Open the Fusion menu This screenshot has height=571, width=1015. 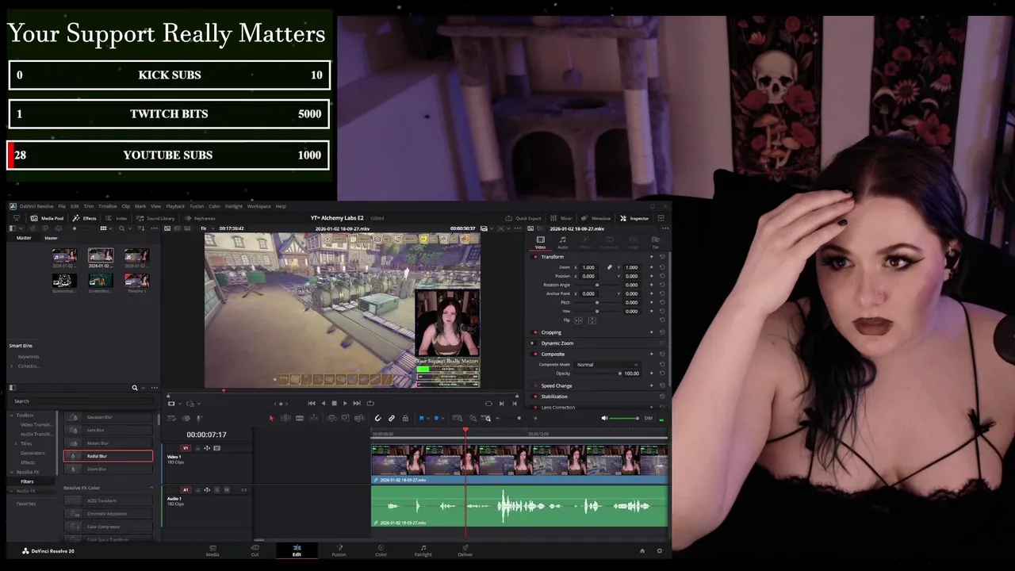(197, 206)
